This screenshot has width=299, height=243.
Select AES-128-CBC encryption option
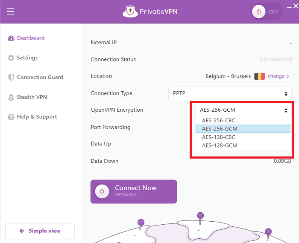(243, 137)
